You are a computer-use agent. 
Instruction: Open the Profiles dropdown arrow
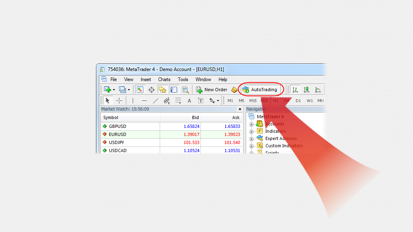[x=129, y=90]
